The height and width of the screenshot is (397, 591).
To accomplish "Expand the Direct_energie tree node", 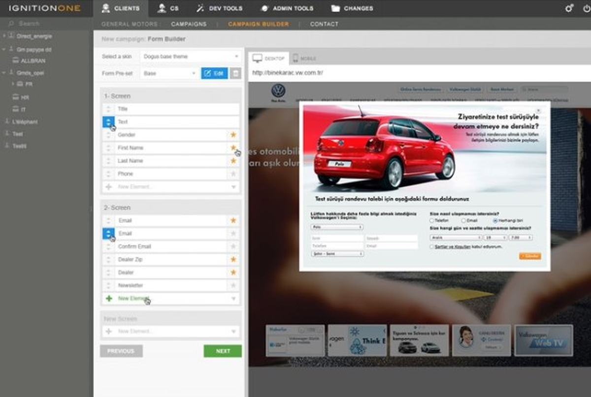I will [4, 36].
